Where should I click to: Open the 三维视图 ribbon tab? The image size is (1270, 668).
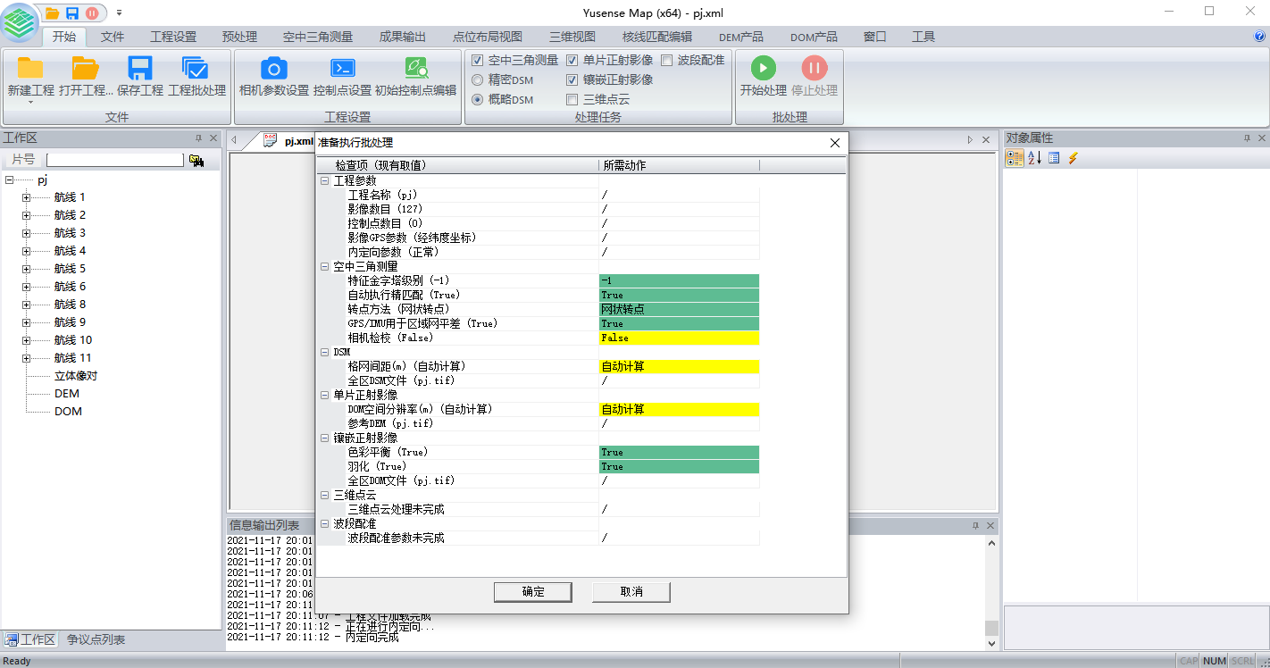coord(572,37)
